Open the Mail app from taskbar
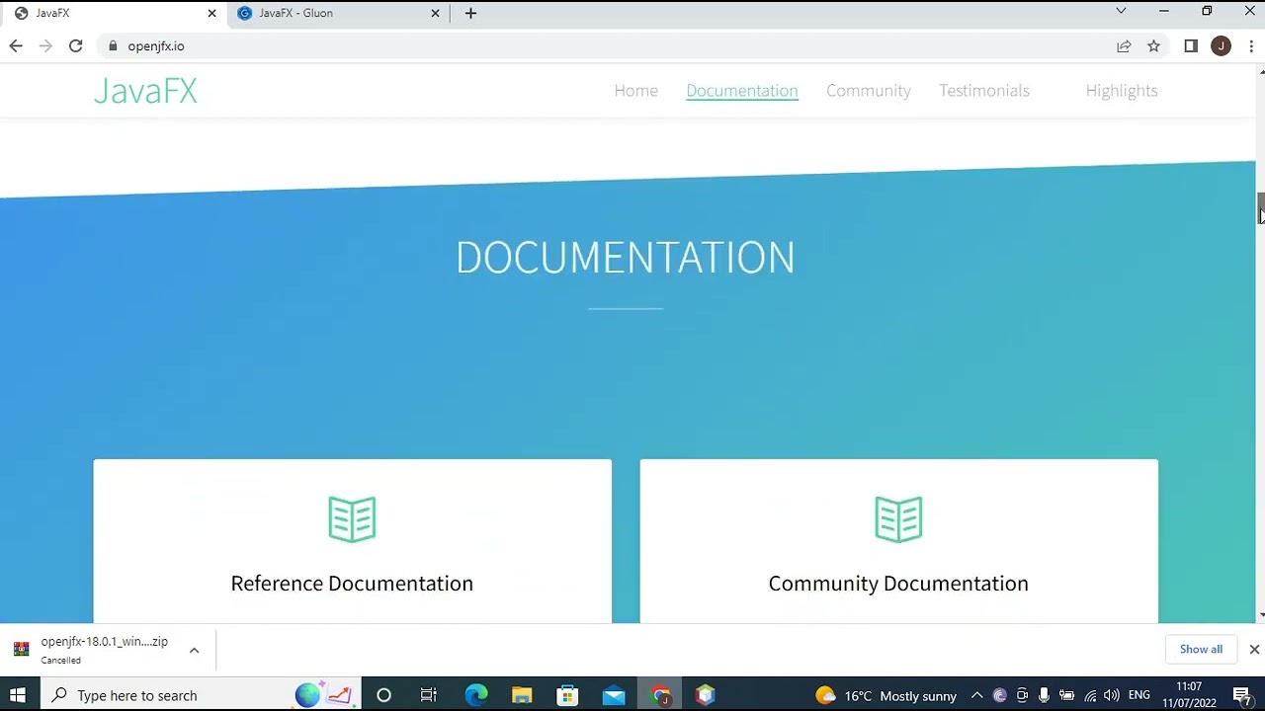 614,695
